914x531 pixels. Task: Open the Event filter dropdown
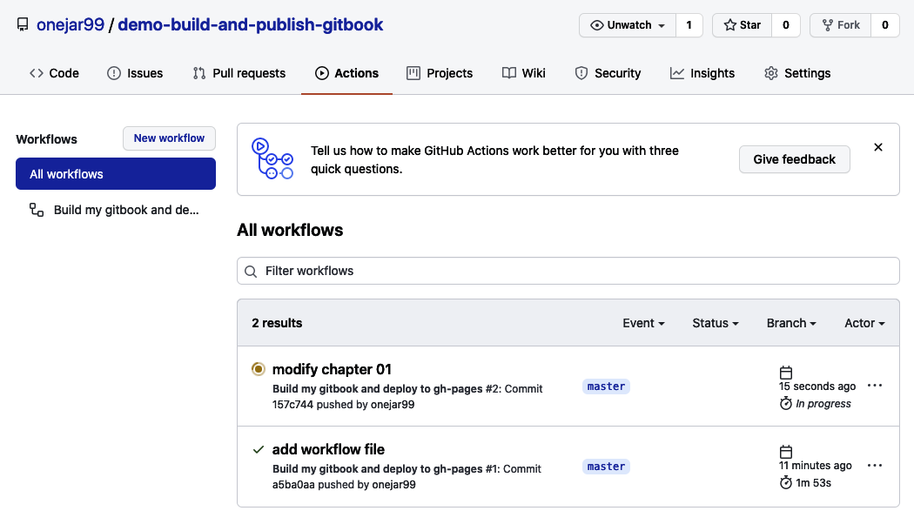click(x=643, y=323)
